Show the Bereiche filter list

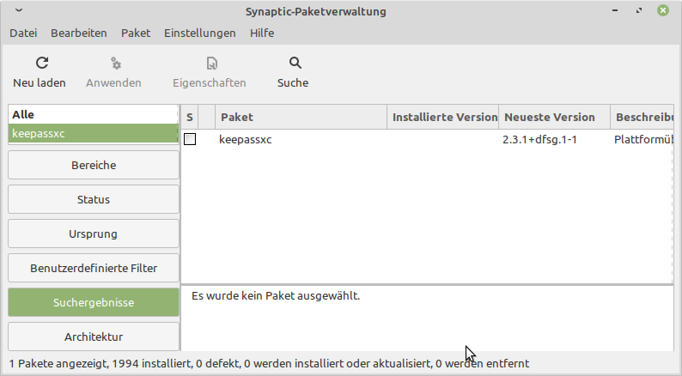(x=94, y=165)
